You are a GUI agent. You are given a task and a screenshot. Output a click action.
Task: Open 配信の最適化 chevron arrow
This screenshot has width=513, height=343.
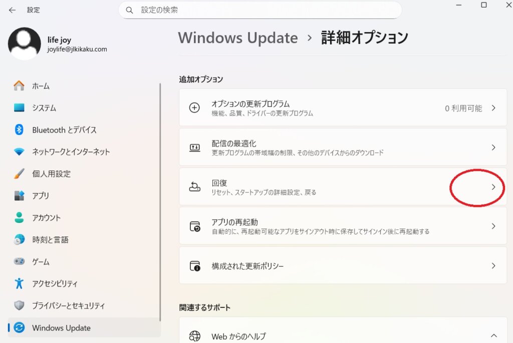pos(493,147)
